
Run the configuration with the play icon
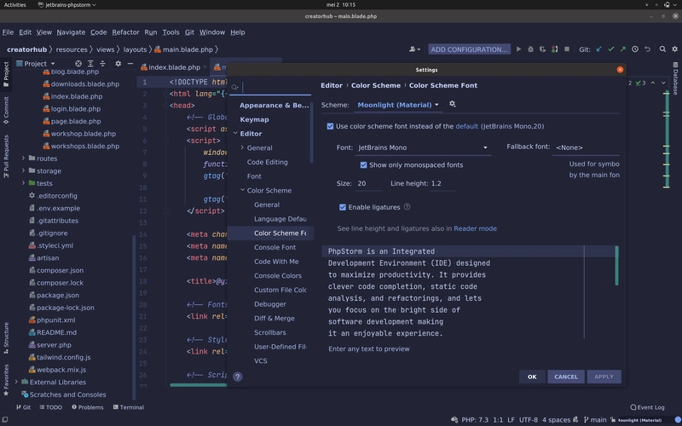[x=518, y=49]
